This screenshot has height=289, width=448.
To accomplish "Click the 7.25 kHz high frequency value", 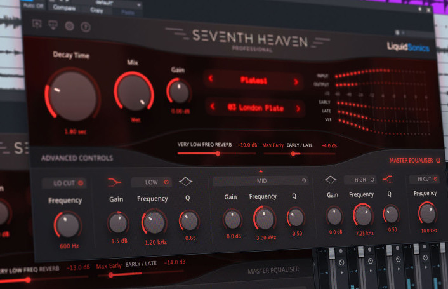I will tap(365, 233).
